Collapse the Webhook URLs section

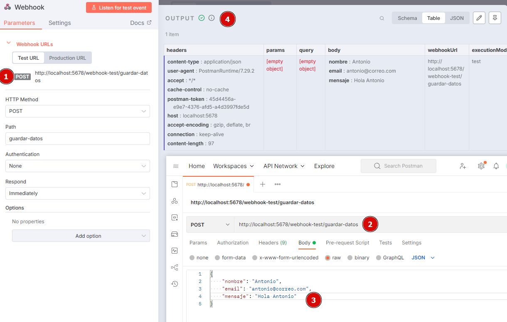pyautogui.click(x=8, y=44)
